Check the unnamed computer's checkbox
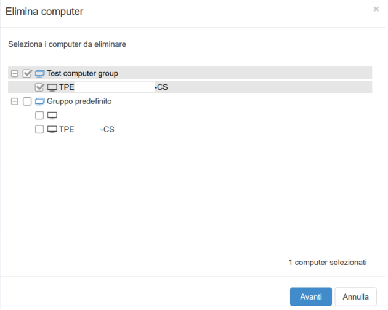This screenshot has width=388, height=310. tap(39, 115)
